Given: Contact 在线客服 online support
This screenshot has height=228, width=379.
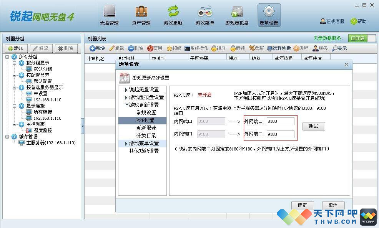Looking at the screenshot, I should pos(332,21).
